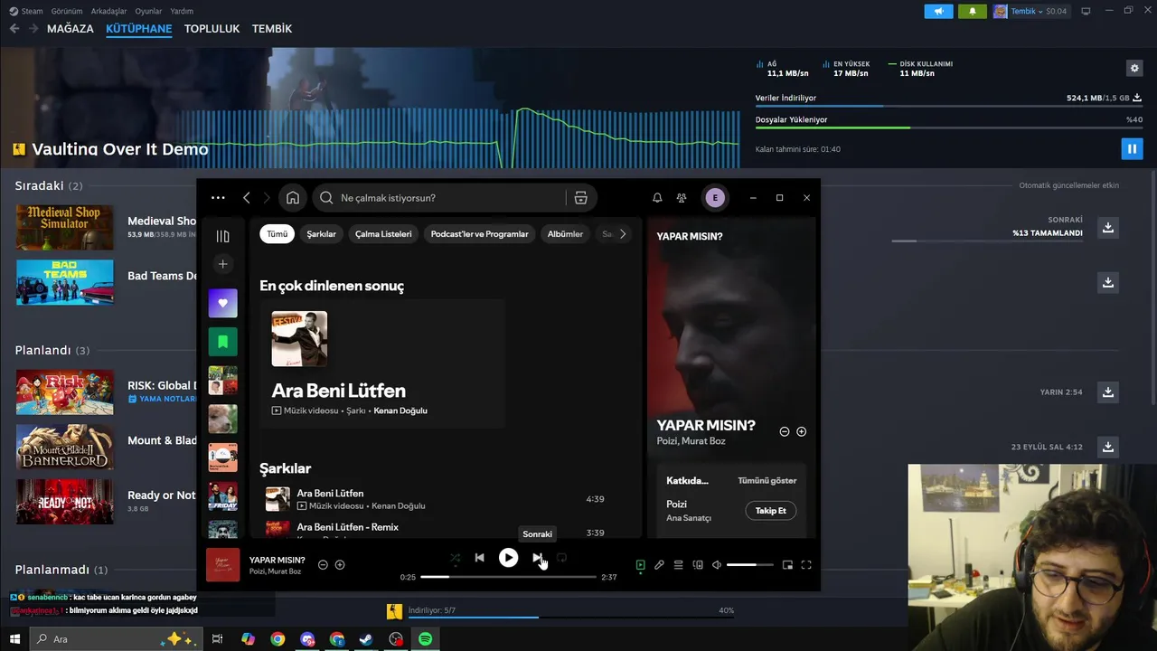Screen dimensions: 1157x651
Task: Click the Spotify play button
Action: [508, 558]
